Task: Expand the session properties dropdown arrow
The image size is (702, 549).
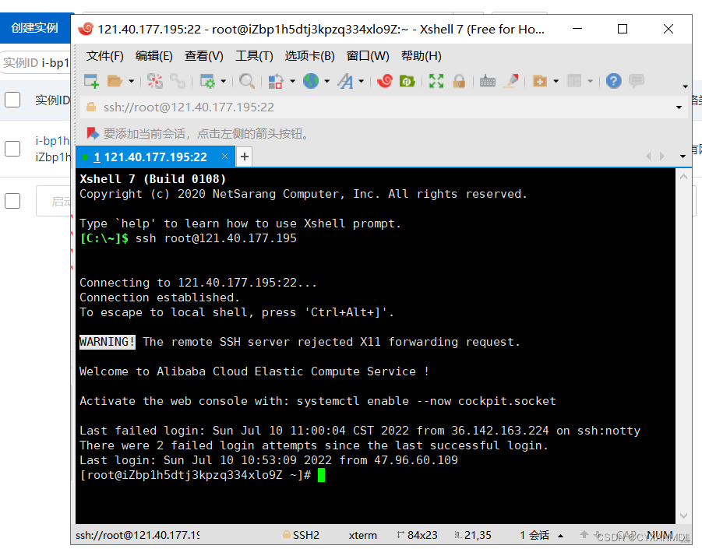Action: tap(224, 82)
